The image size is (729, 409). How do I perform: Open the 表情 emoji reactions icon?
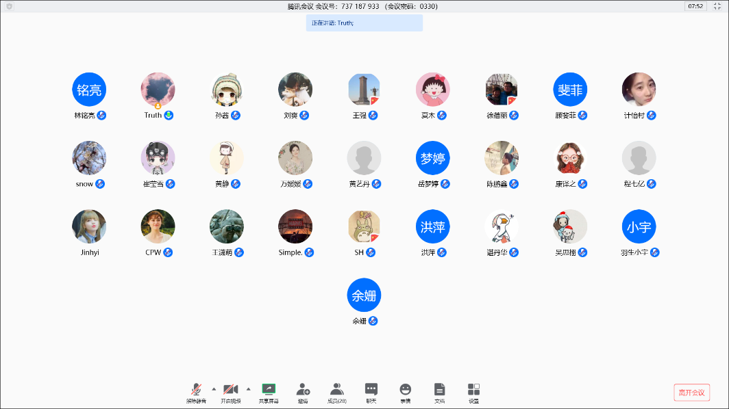coord(406,393)
